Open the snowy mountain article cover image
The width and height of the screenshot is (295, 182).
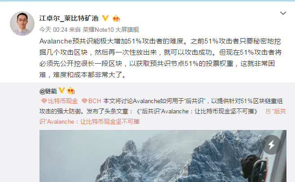click(x=163, y=156)
